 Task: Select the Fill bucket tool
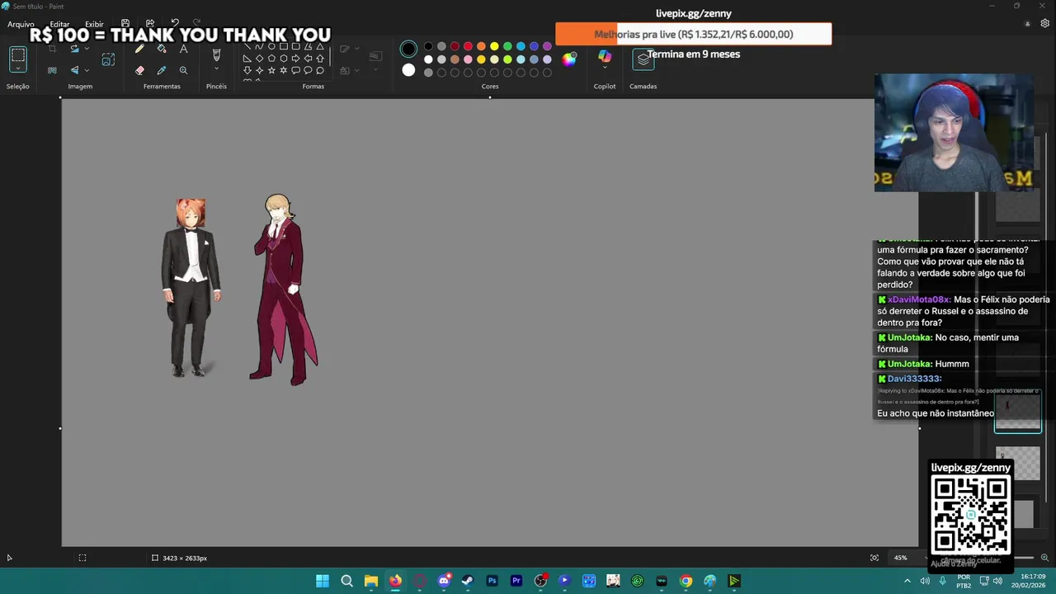[162, 48]
